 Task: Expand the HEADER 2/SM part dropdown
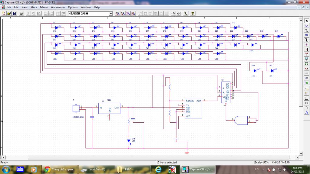pyautogui.click(x=110, y=14)
